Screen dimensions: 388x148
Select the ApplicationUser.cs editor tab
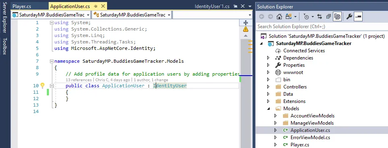click(x=70, y=6)
